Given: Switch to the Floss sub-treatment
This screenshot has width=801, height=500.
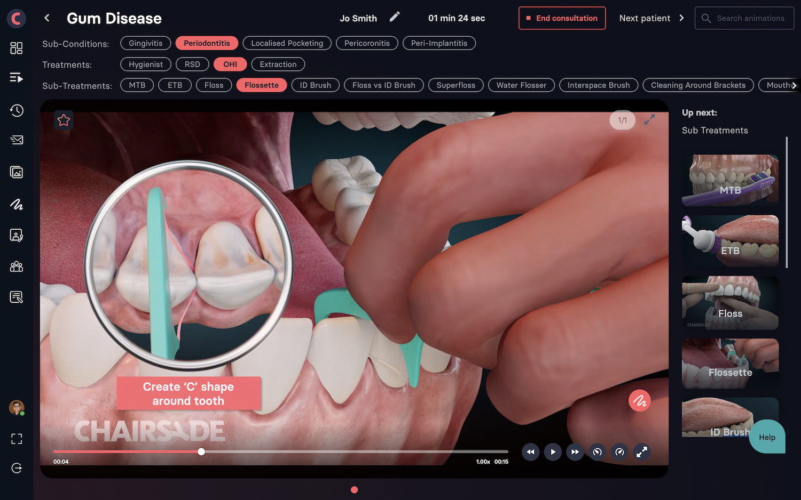Looking at the screenshot, I should click(214, 85).
